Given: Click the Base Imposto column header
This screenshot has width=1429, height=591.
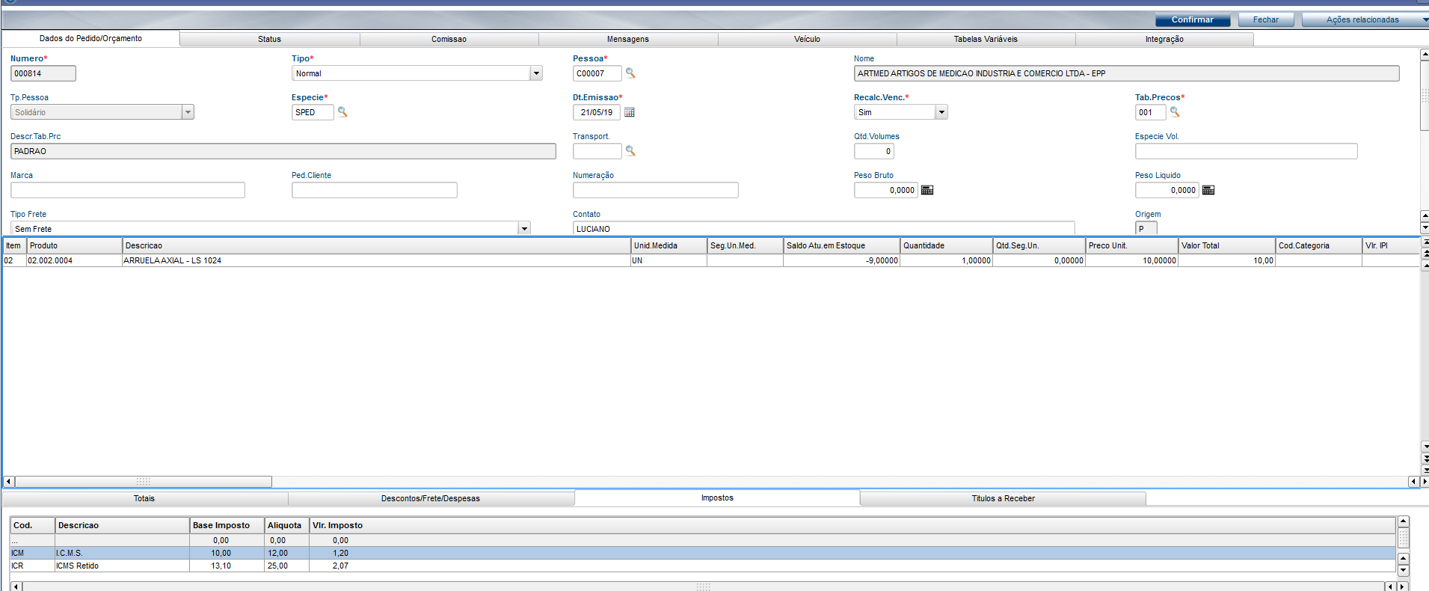Looking at the screenshot, I should [227, 525].
